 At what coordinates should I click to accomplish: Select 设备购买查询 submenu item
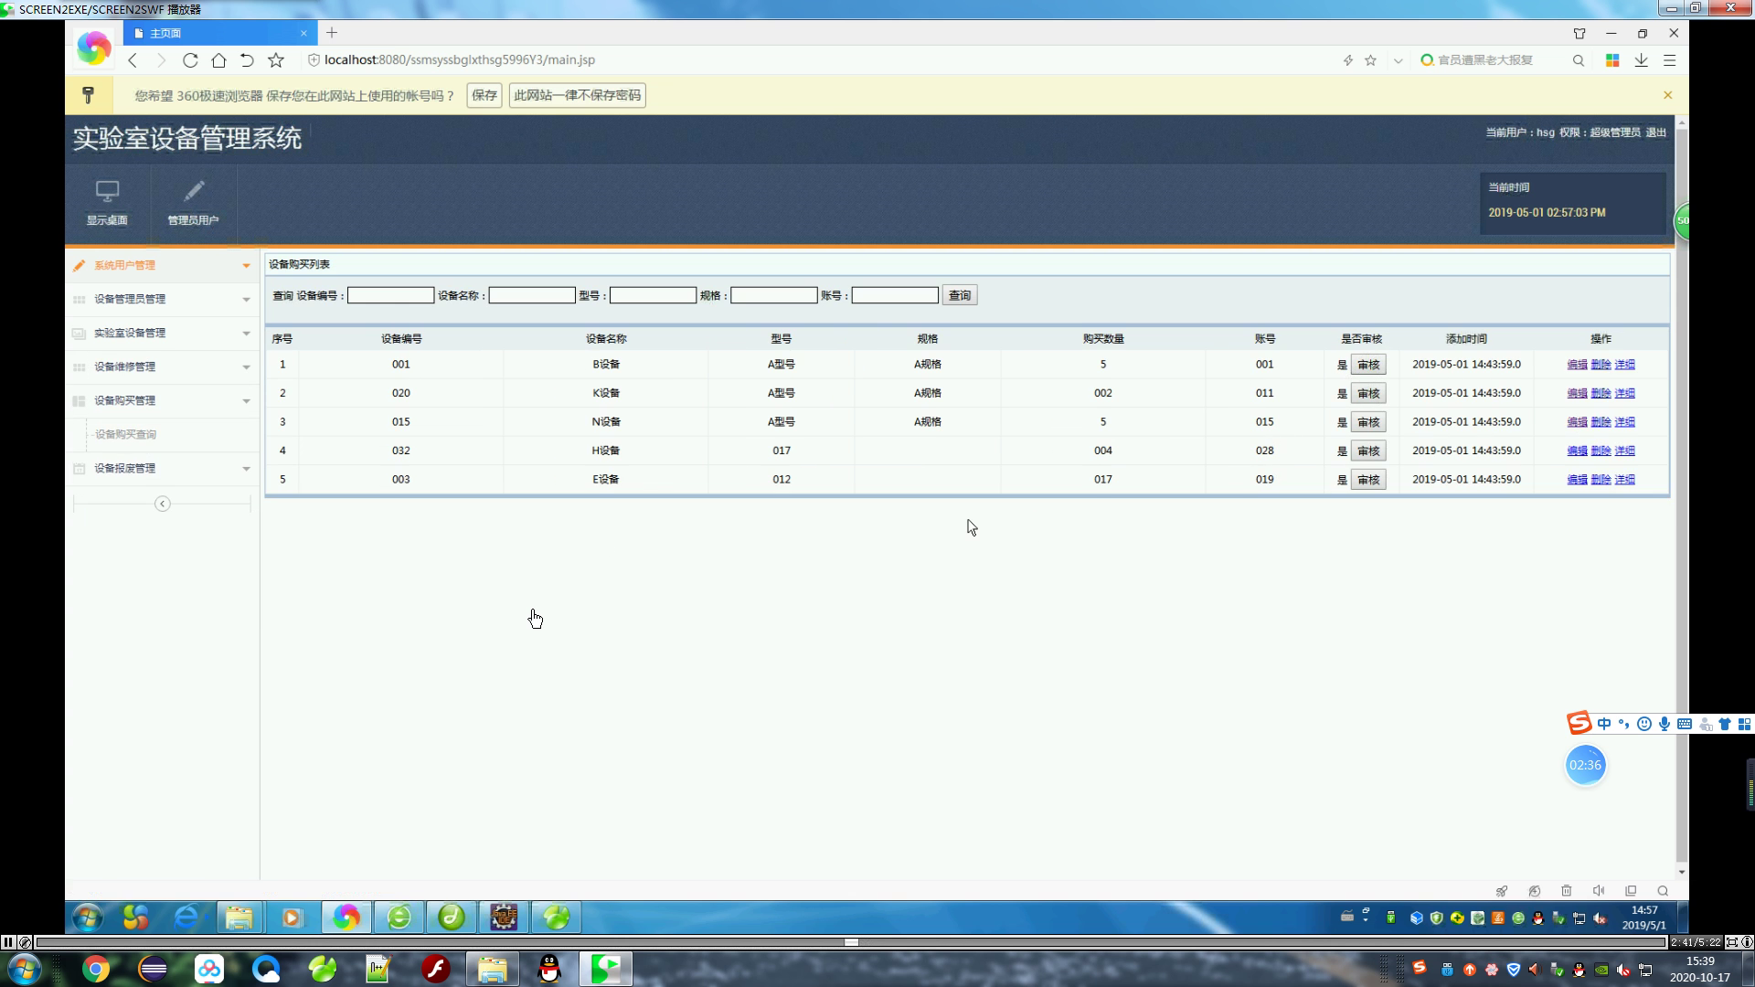(x=126, y=434)
